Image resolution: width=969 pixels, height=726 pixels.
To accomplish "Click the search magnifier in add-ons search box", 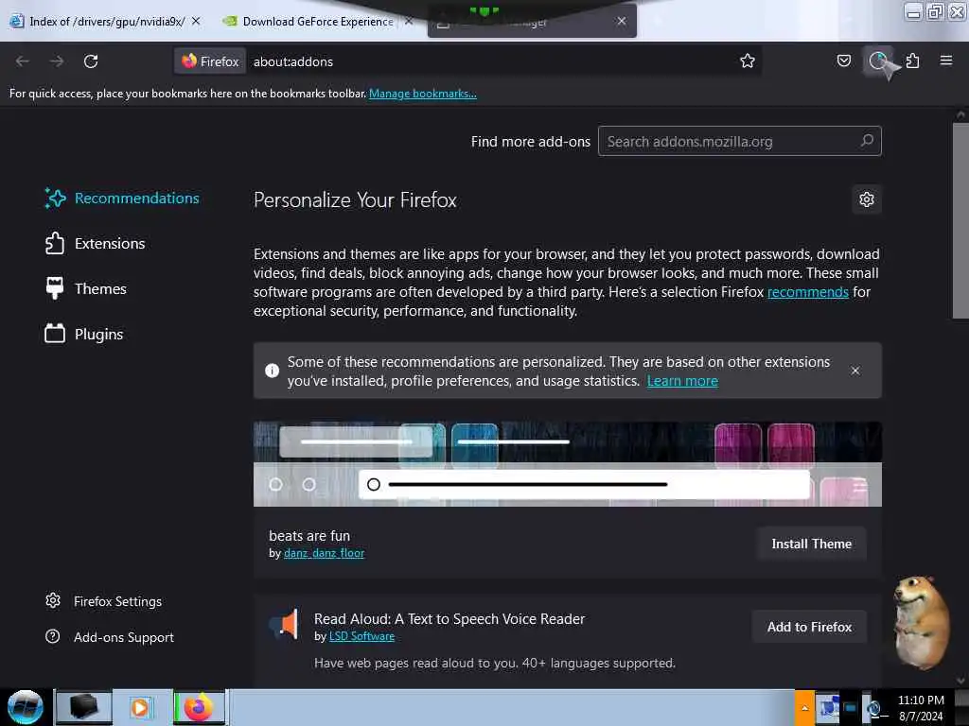I will (x=867, y=141).
